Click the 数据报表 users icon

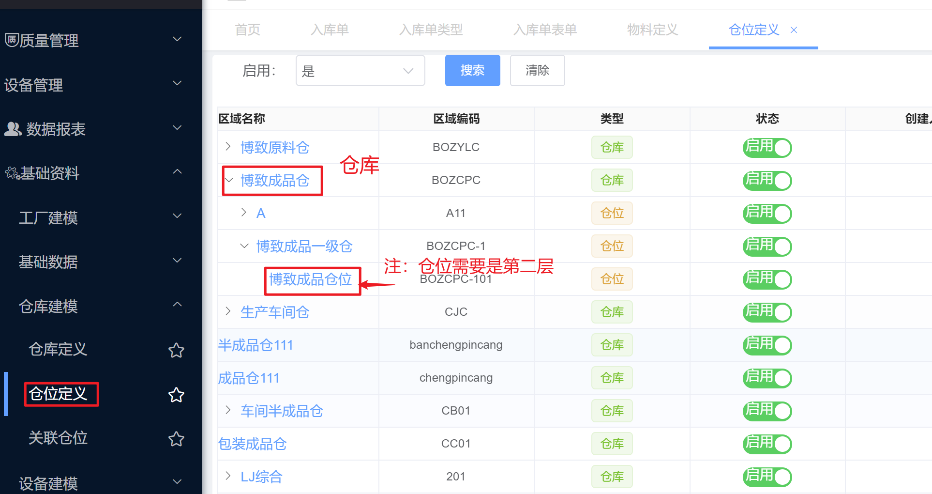coord(13,129)
